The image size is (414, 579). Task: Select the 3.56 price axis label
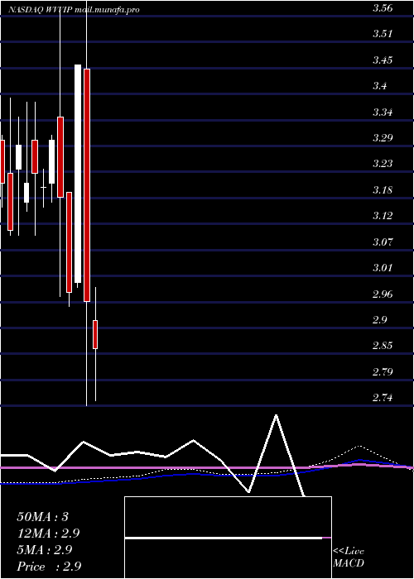point(383,9)
